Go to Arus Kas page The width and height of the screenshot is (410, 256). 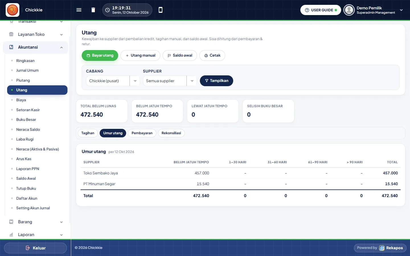37,159
